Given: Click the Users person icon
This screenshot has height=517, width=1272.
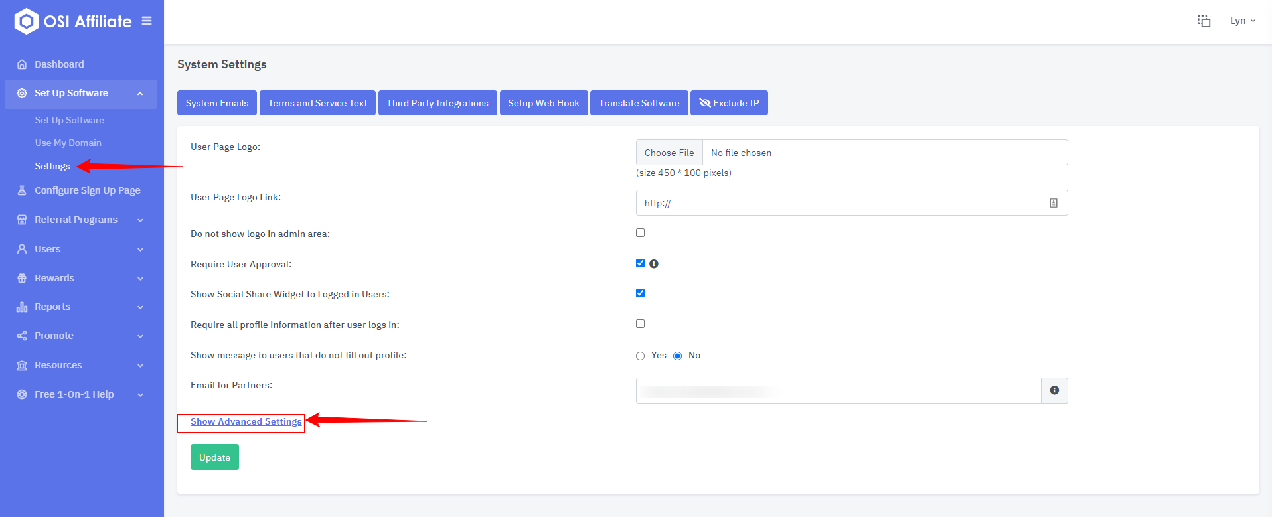Looking at the screenshot, I should [x=22, y=249].
